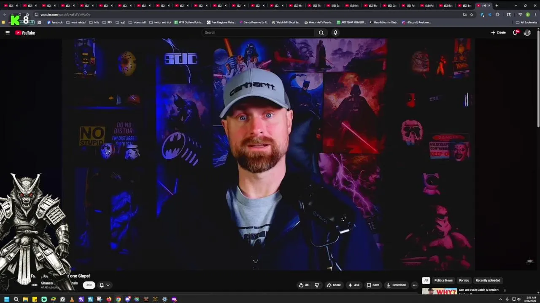The height and width of the screenshot is (303, 540).
Task: Go back with browser back arrow
Action: [5, 14]
